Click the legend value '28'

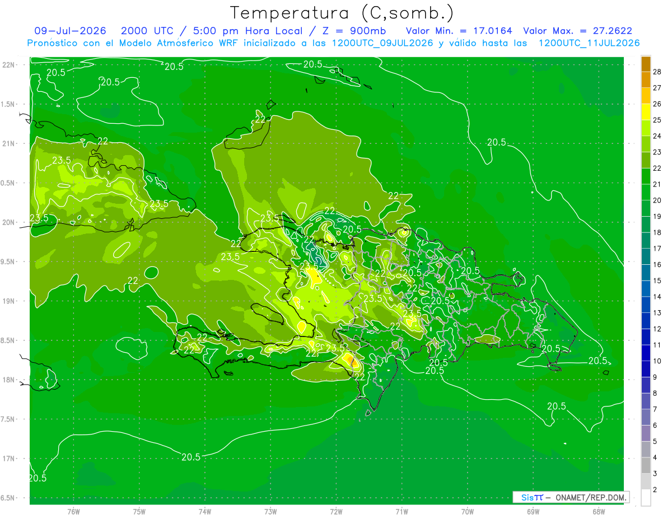(657, 72)
